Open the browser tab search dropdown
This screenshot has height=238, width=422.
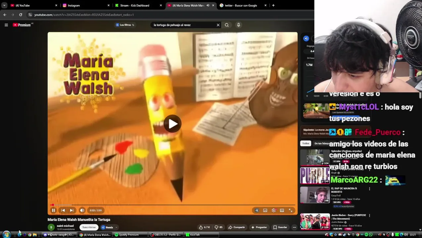4,5
